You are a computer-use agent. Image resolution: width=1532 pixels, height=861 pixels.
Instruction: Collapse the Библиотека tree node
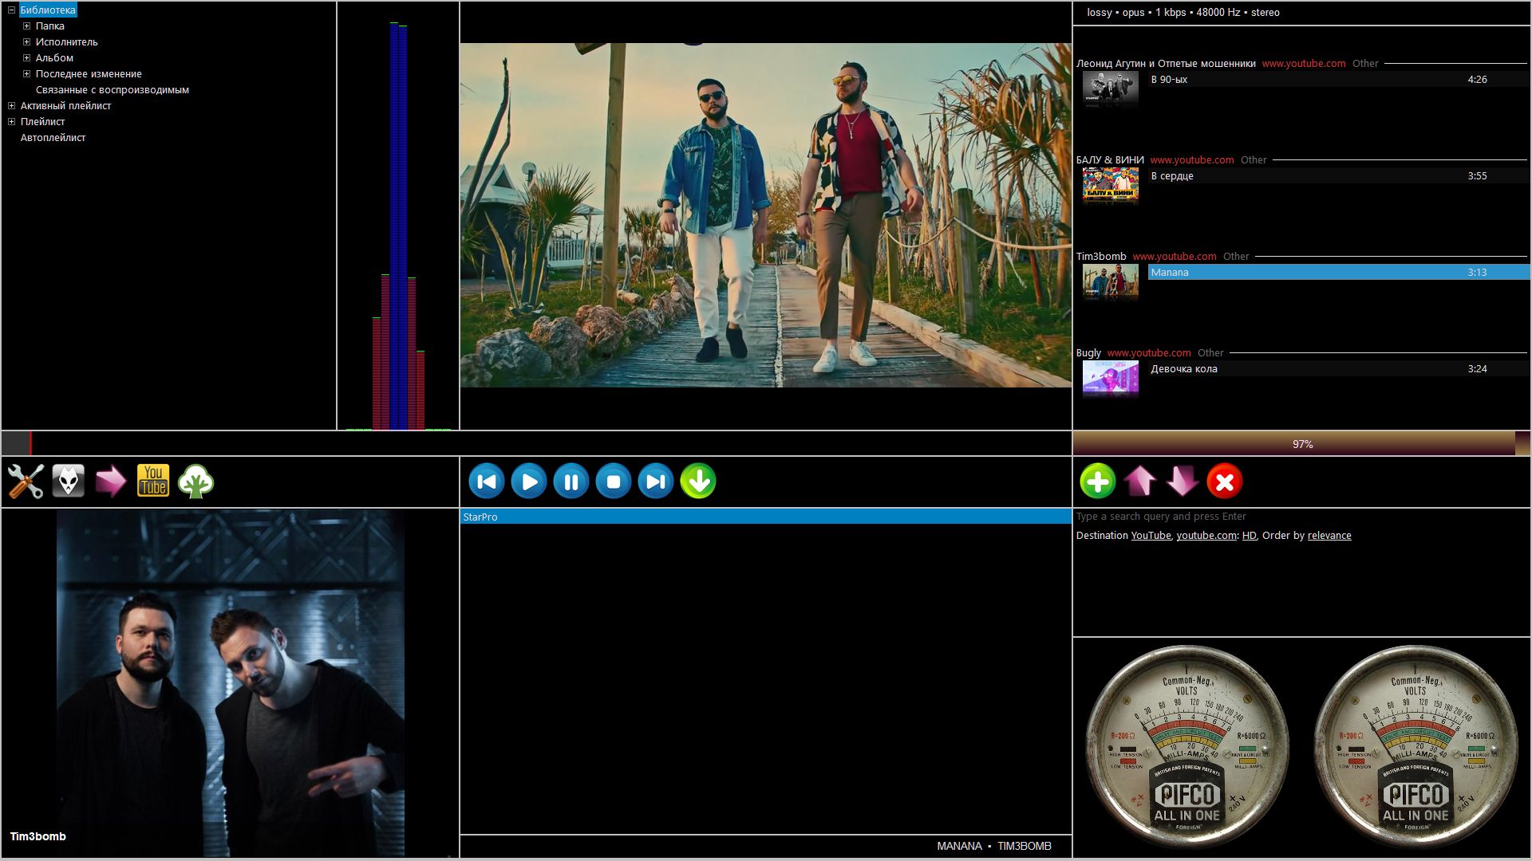tap(11, 10)
